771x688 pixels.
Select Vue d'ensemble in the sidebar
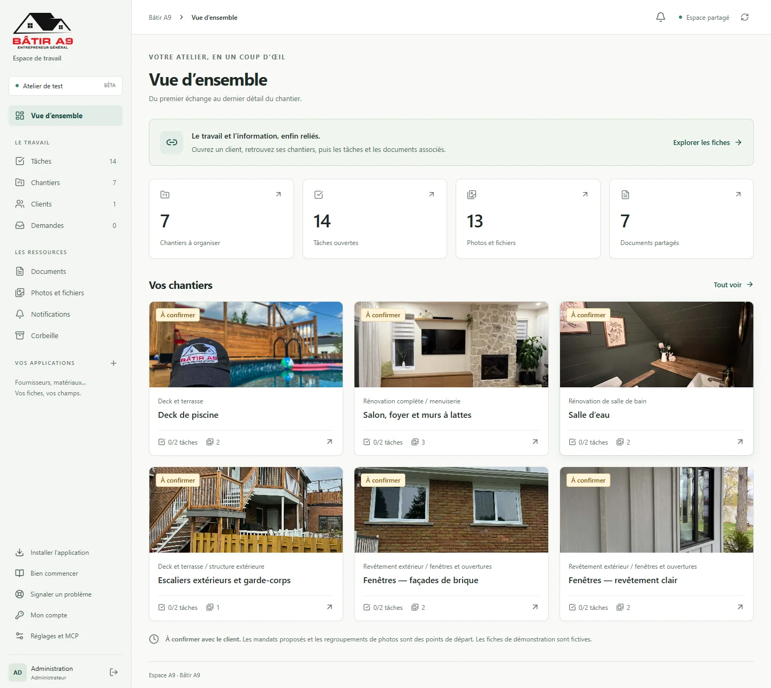click(65, 116)
